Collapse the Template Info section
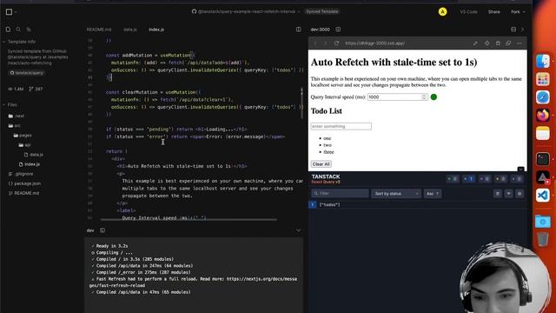Viewport: 556px width, 313px height. point(3,42)
